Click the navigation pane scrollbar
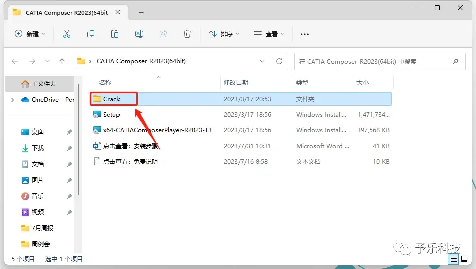 78,140
